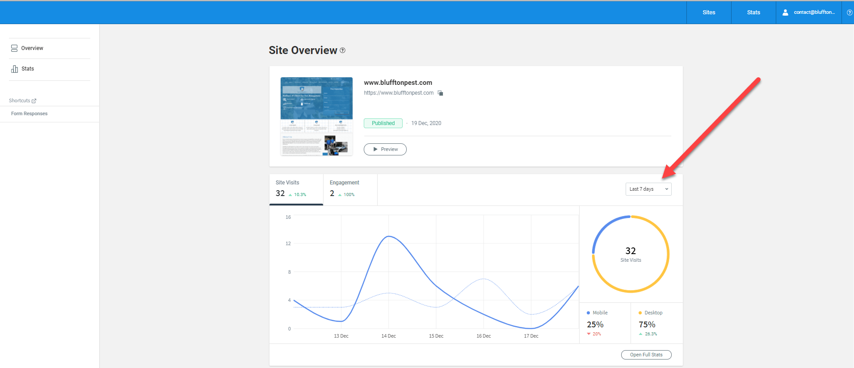Click the 13 Dec axis label
This screenshot has height=368, width=854.
(x=341, y=336)
